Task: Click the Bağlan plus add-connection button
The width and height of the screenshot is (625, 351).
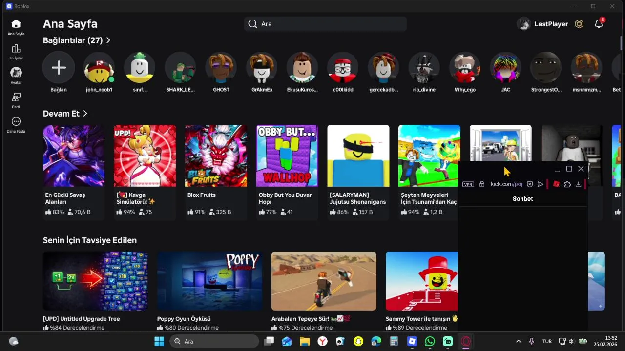Action: 59,68
